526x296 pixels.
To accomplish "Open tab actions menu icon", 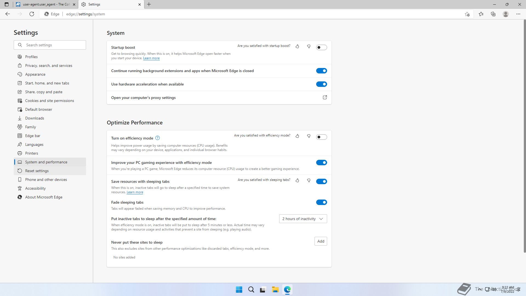I will pyautogui.click(x=7, y=4).
